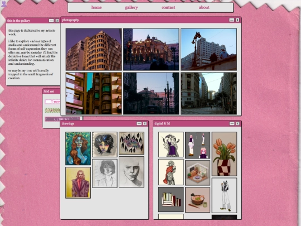
Task: Click paragraph starting 'or maybe my true self'
Action: pyautogui.click(x=31, y=74)
